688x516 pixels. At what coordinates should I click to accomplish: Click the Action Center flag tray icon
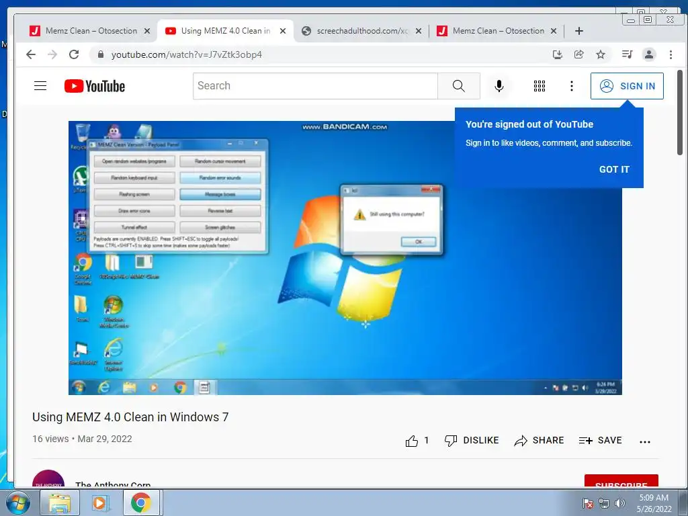point(588,503)
